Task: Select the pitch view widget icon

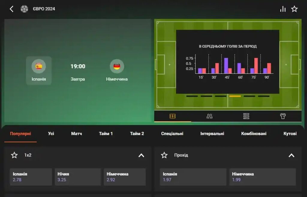Action: tap(172, 116)
